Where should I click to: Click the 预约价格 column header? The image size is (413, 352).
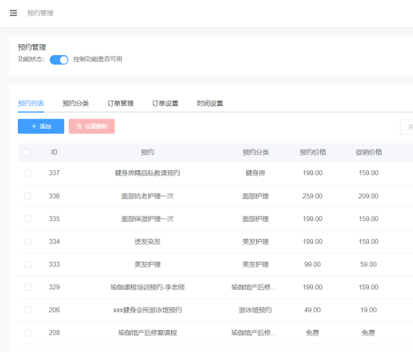pyautogui.click(x=313, y=152)
